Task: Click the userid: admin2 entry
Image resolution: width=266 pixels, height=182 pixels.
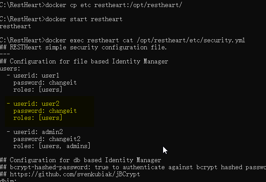Action: (35, 132)
